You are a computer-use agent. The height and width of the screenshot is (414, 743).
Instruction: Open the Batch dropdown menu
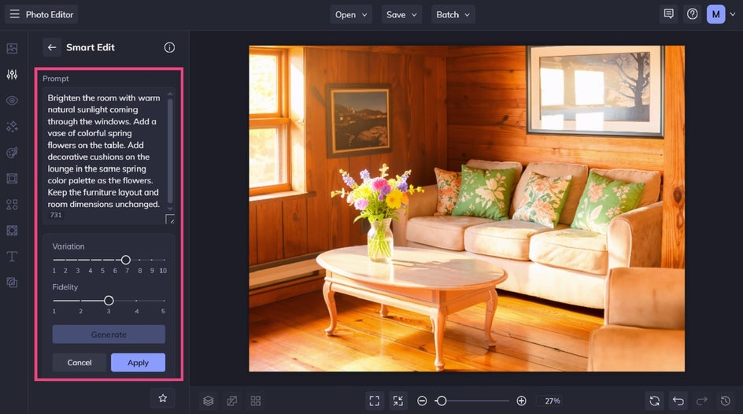tap(453, 15)
